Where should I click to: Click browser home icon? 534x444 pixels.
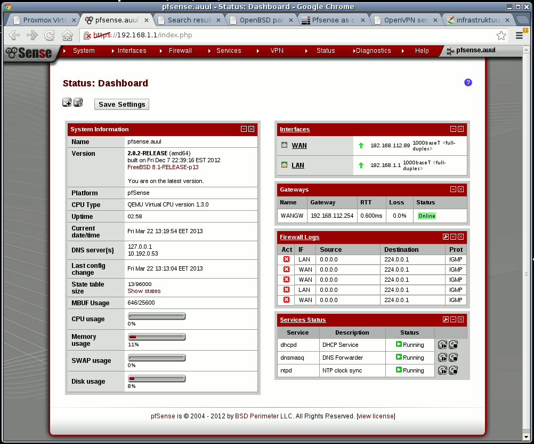coord(68,35)
